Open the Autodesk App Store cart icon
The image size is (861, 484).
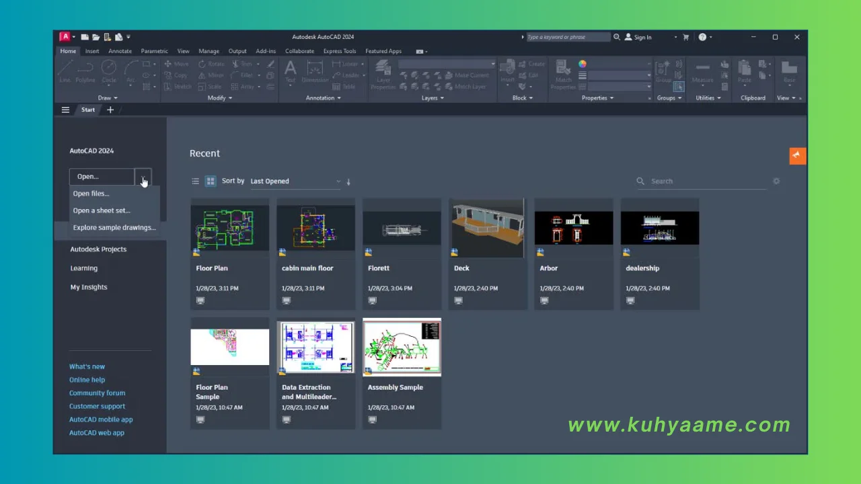(686, 37)
